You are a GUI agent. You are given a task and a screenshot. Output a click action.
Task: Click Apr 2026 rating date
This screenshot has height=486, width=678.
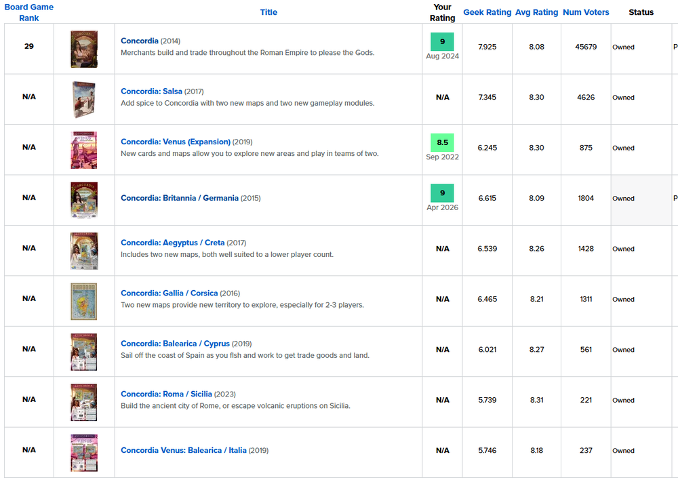[x=442, y=207]
